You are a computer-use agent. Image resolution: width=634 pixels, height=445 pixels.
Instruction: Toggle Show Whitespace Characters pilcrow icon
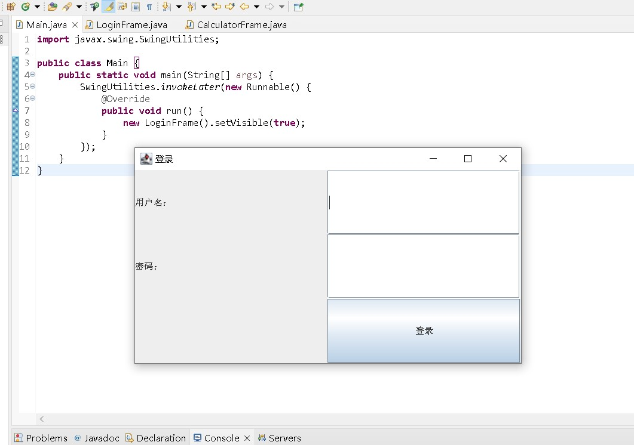pyautogui.click(x=149, y=7)
